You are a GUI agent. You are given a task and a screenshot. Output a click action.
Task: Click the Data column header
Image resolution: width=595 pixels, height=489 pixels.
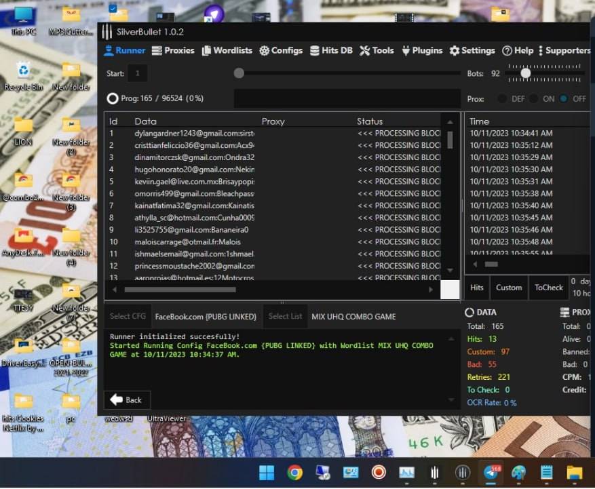point(145,121)
